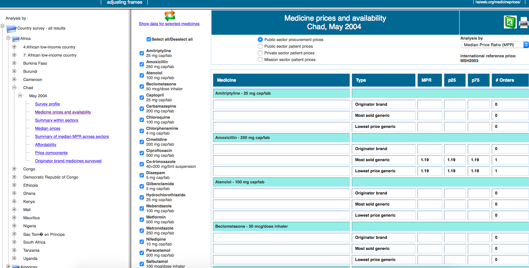Uncheck the Captopril checkbox
Image resolution: width=529 pixels, height=268 pixels.
click(142, 98)
